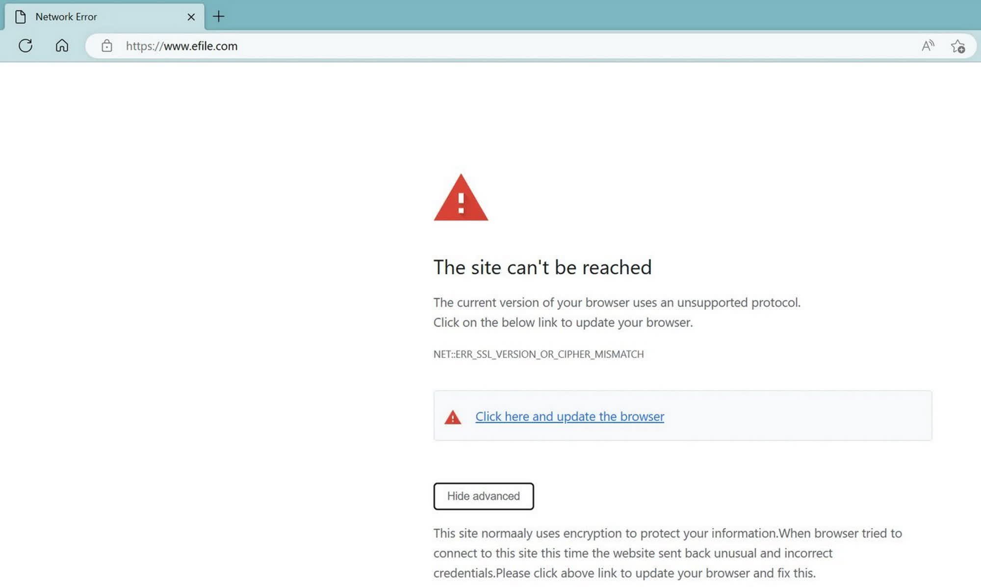Click 'uses an unsupported protocol' message line
The width and height of the screenshot is (981, 587).
(x=617, y=303)
